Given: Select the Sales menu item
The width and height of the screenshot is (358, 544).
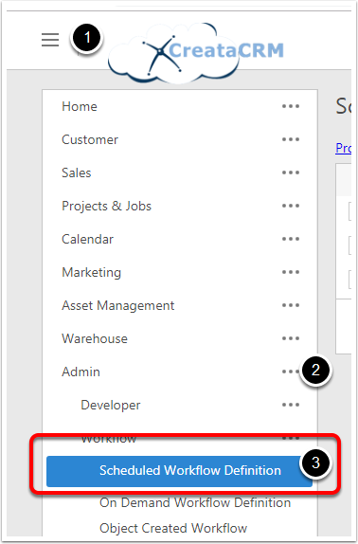Looking at the screenshot, I should [x=77, y=172].
